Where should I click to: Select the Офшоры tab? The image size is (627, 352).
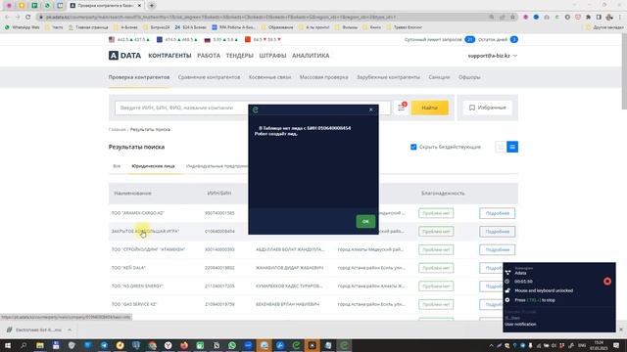click(x=469, y=77)
